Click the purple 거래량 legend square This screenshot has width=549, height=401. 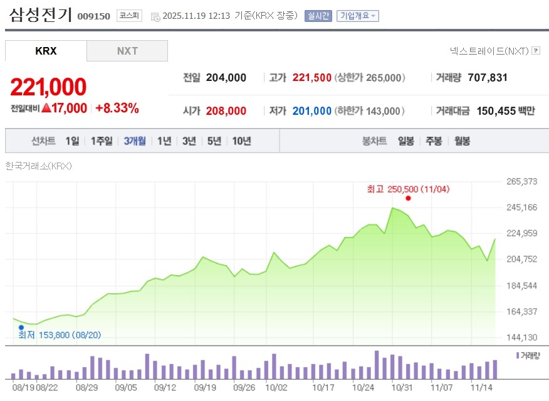517,355
